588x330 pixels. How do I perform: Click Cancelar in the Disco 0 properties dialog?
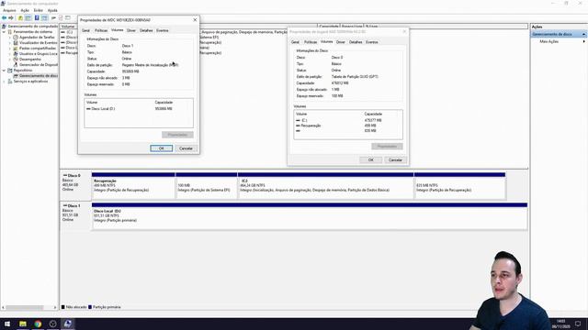(395, 160)
